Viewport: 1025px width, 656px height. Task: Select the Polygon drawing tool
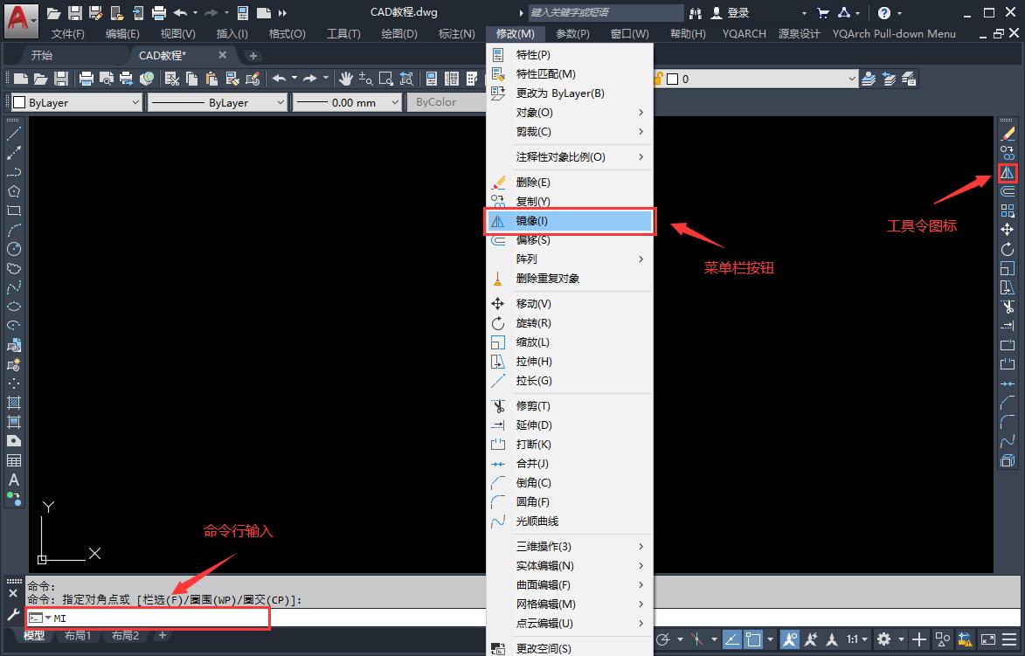(x=14, y=191)
